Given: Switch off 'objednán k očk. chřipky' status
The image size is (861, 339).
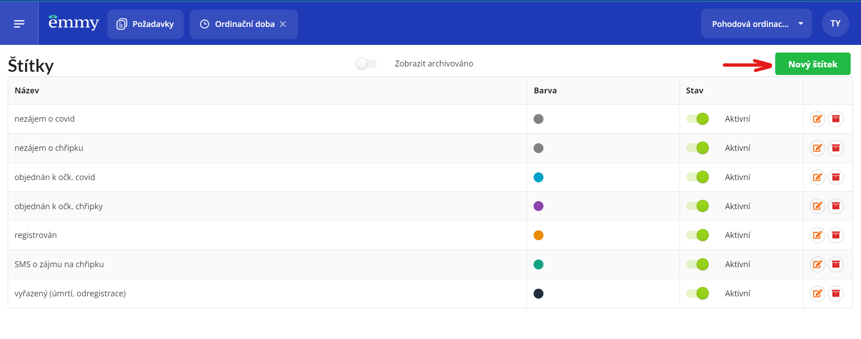Looking at the screenshot, I should tap(698, 206).
